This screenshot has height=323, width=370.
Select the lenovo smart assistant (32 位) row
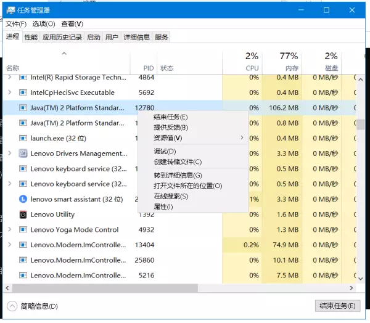tap(179, 199)
